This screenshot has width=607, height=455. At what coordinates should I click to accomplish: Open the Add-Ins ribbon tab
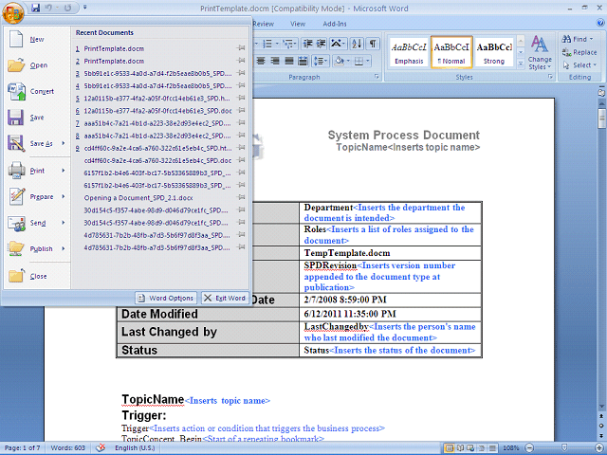point(335,24)
